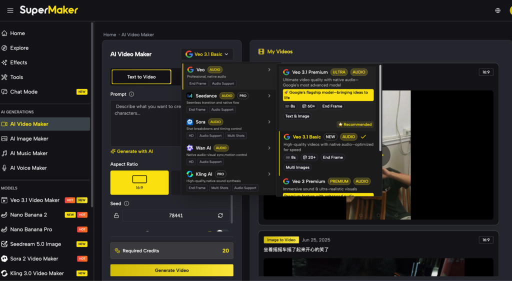Randomize the seed with the refresh icon
This screenshot has height=281, width=512.
pos(220,215)
